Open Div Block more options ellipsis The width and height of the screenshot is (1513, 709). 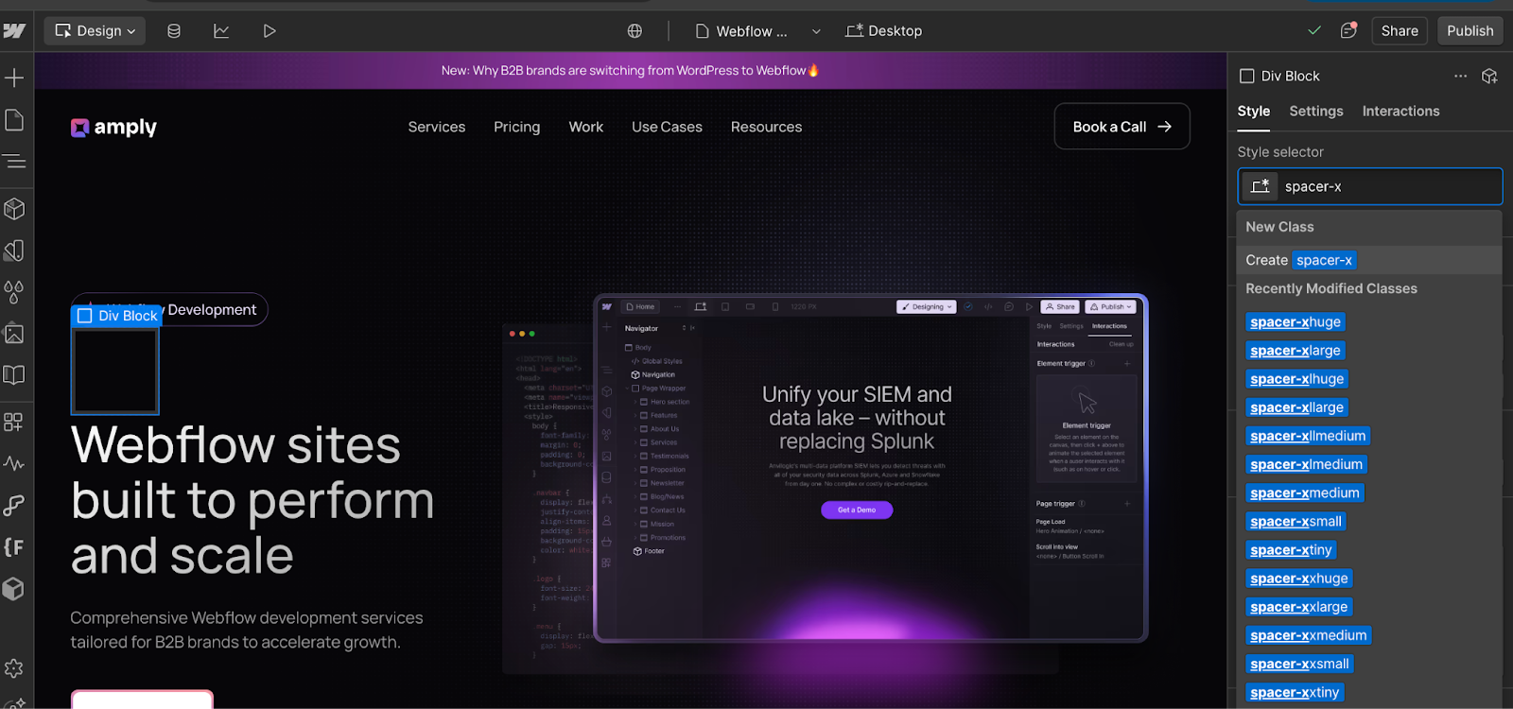click(x=1461, y=76)
